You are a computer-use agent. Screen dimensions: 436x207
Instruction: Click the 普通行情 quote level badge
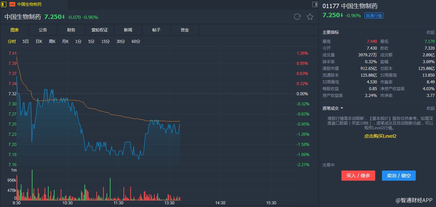pos(374,16)
